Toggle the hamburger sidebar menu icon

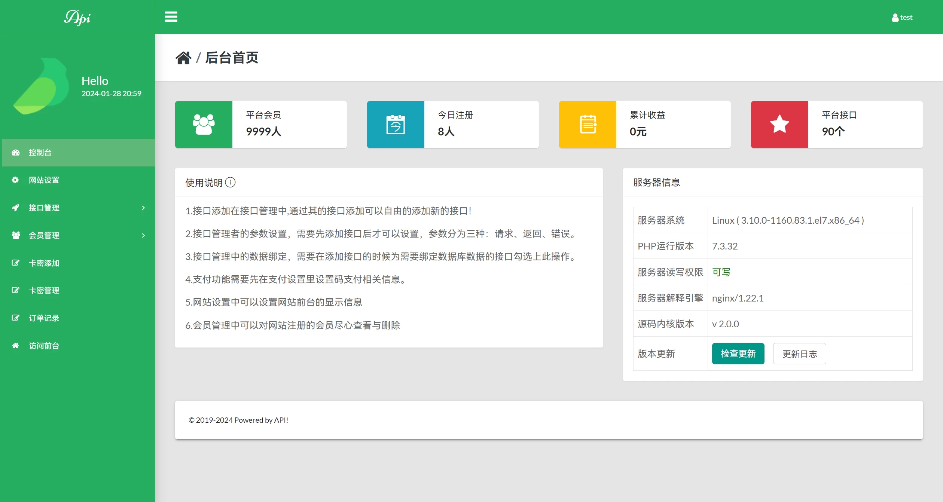click(171, 17)
